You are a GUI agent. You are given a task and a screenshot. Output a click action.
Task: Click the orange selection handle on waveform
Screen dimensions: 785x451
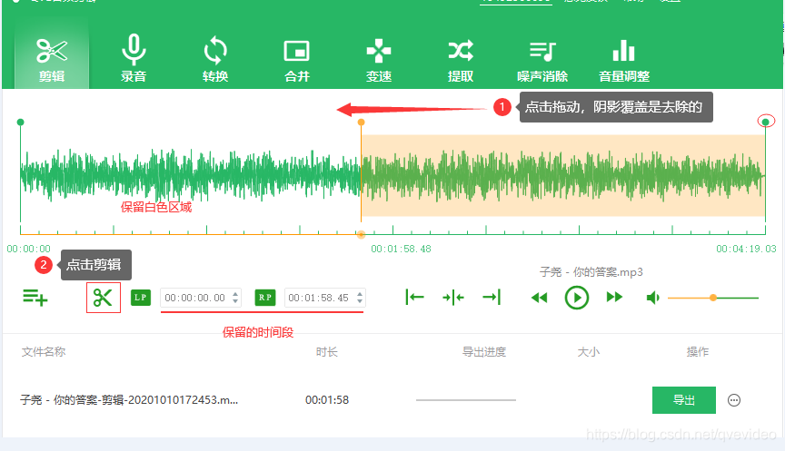tap(361, 122)
